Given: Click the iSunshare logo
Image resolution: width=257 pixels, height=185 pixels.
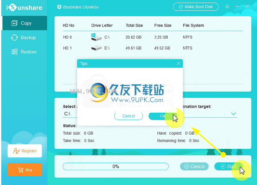Looking at the screenshot, I should tap(24, 7).
